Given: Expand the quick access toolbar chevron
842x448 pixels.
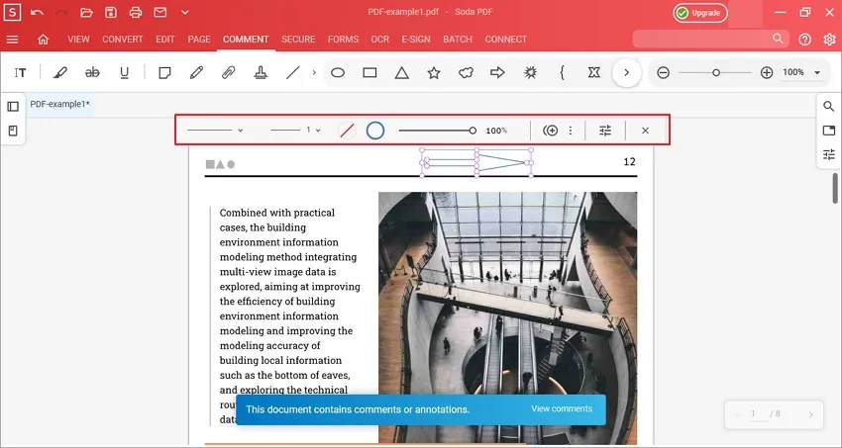Looking at the screenshot, I should (x=184, y=12).
